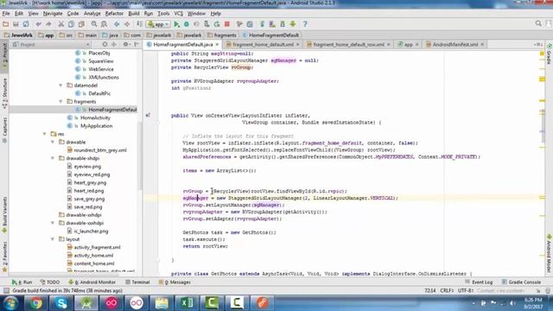Open the Project view selector dropdown

point(51,44)
